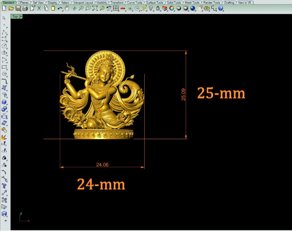Switch to Shaded Viewport gray sphere icon

[x=179, y=8]
